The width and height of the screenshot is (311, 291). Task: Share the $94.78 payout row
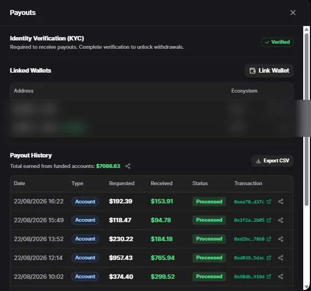coord(280,220)
